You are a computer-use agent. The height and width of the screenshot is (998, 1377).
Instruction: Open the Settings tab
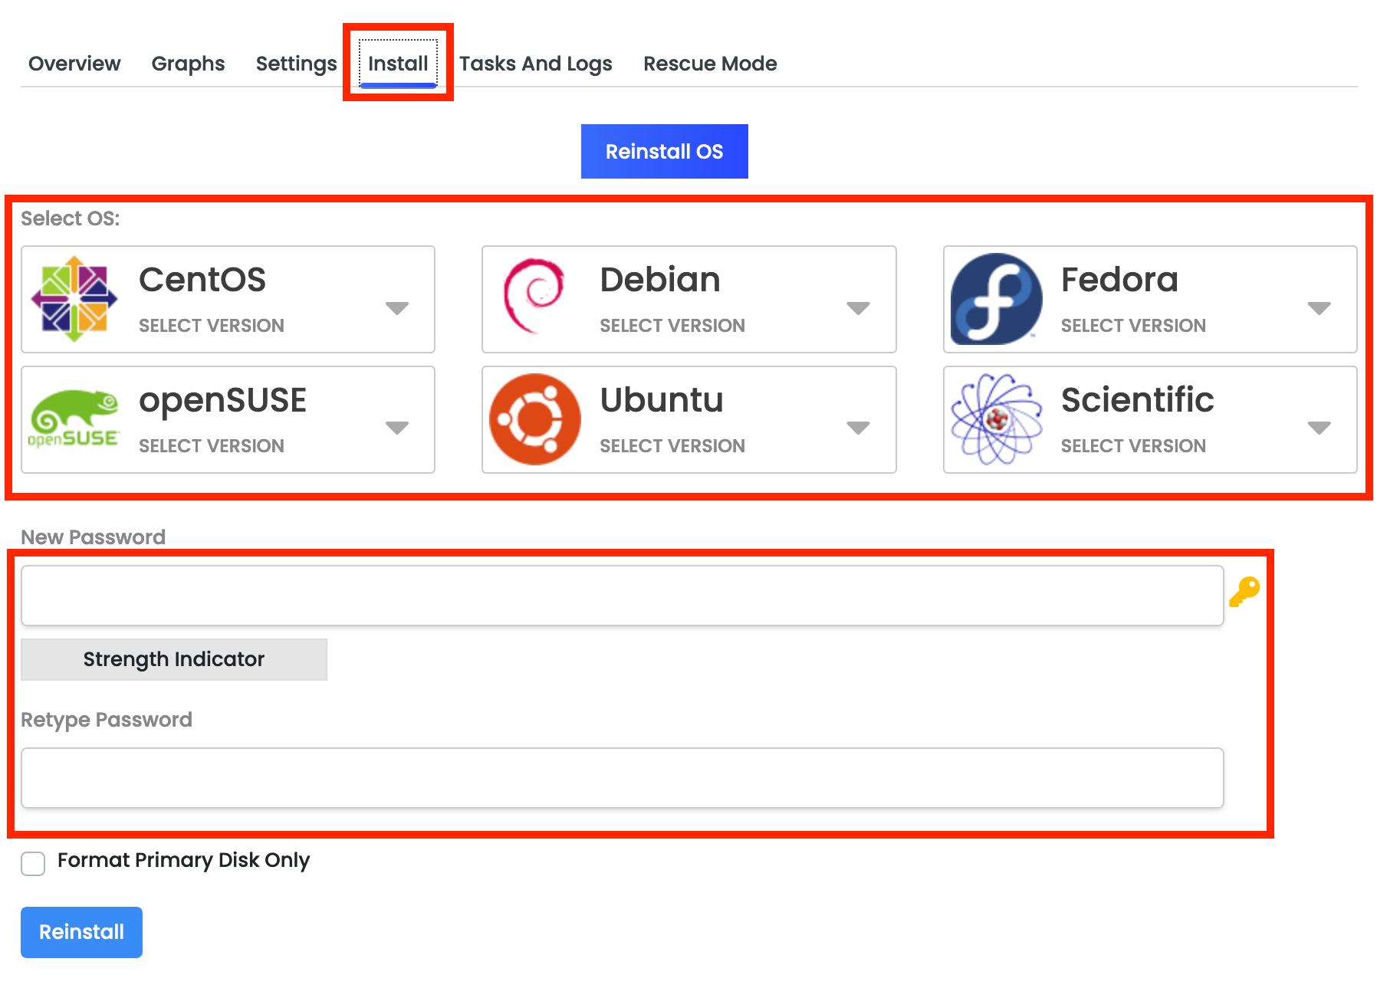(296, 64)
